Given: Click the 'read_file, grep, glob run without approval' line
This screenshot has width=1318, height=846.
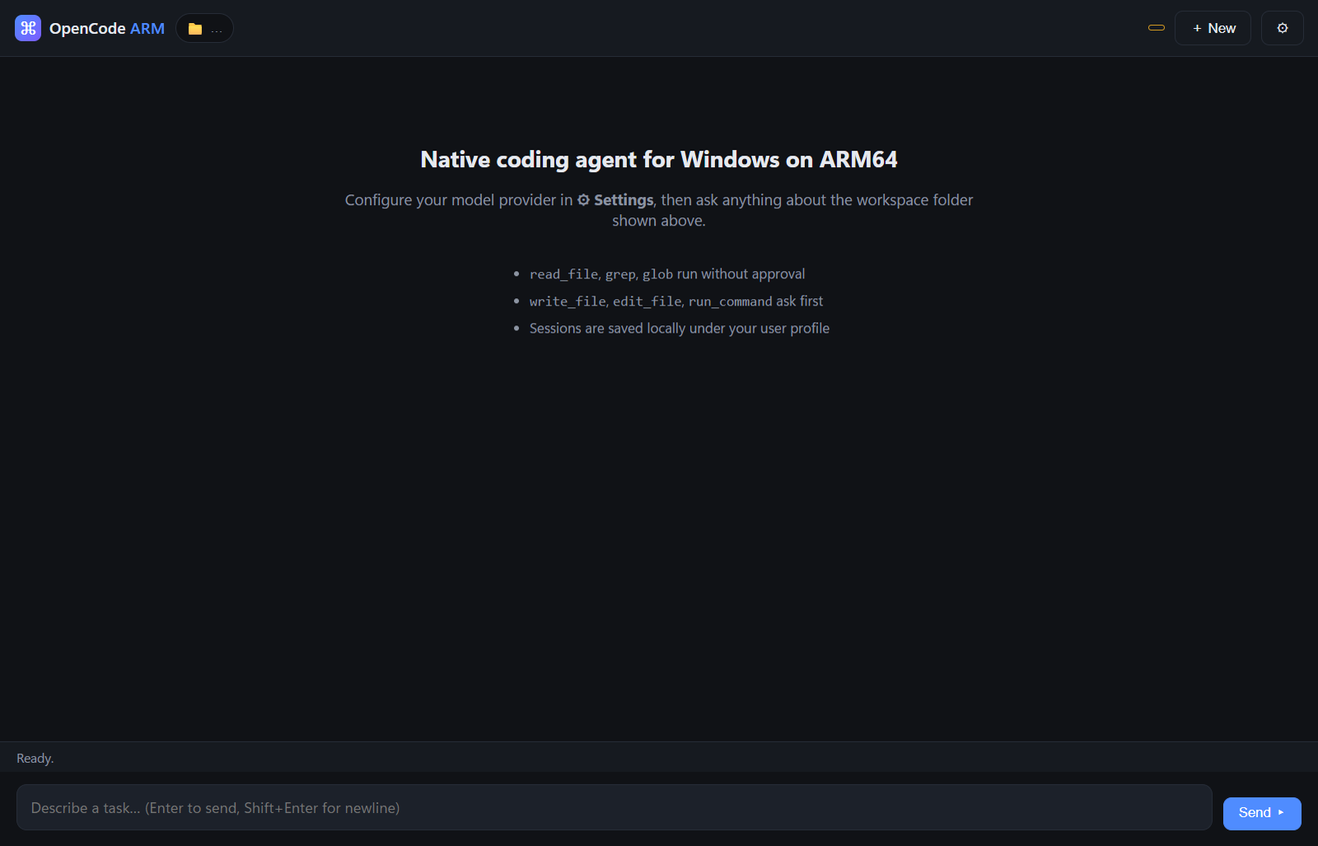Looking at the screenshot, I should 667,273.
